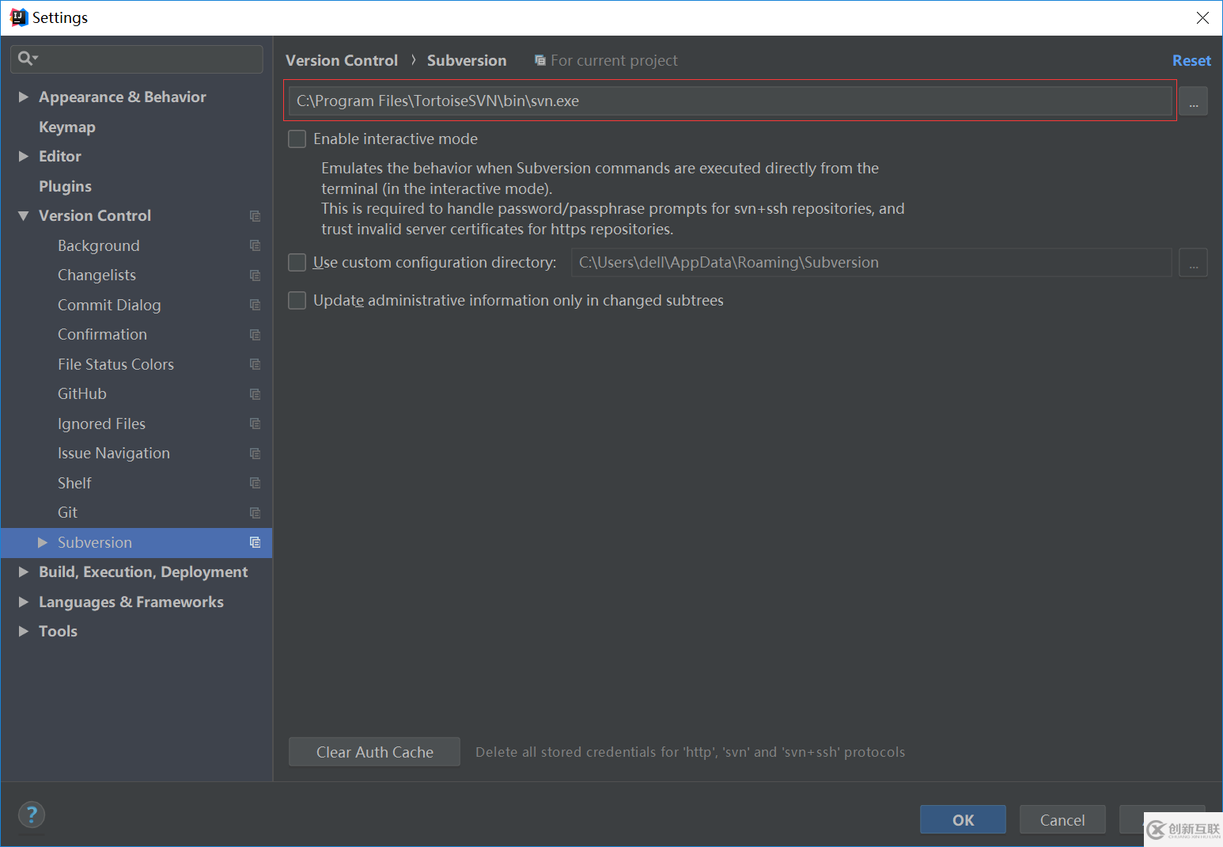Click the For current project icon in header
Viewport: 1223px width, 847px height.
[x=540, y=60]
